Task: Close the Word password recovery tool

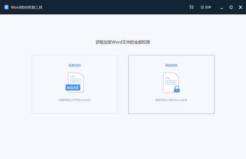Action: point(240,7)
